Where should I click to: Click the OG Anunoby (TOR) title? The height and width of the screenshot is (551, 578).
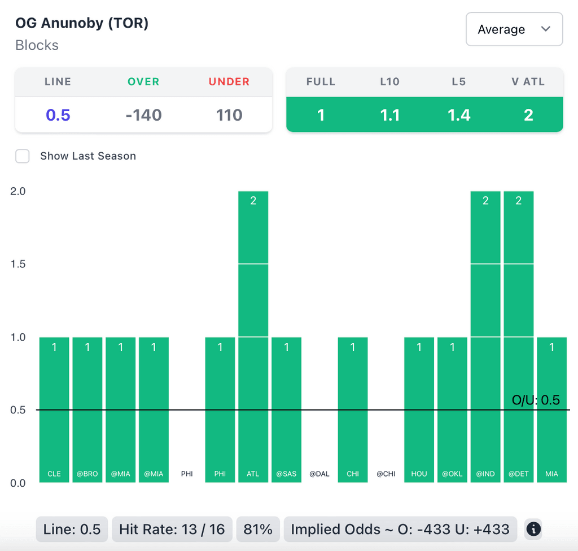(82, 23)
